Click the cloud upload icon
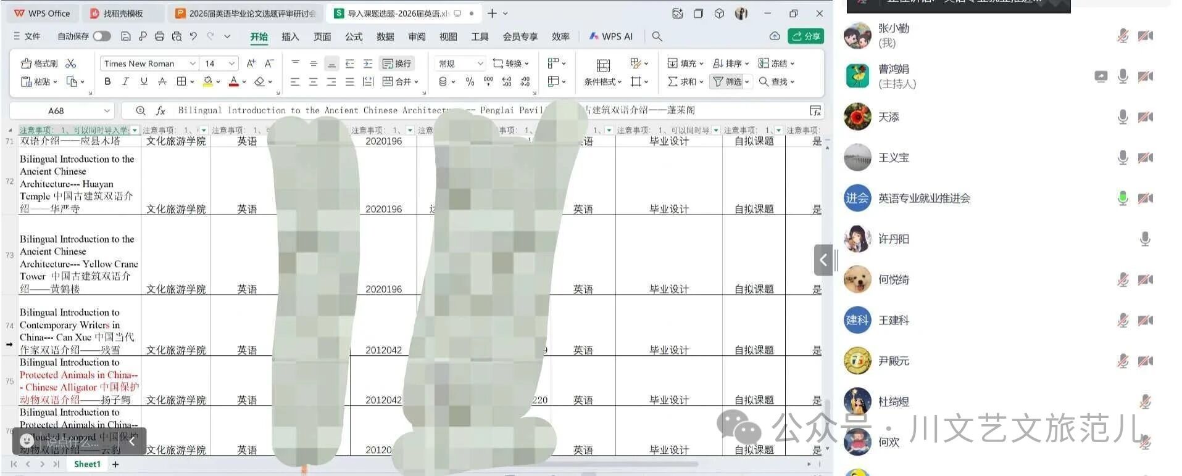 point(775,36)
